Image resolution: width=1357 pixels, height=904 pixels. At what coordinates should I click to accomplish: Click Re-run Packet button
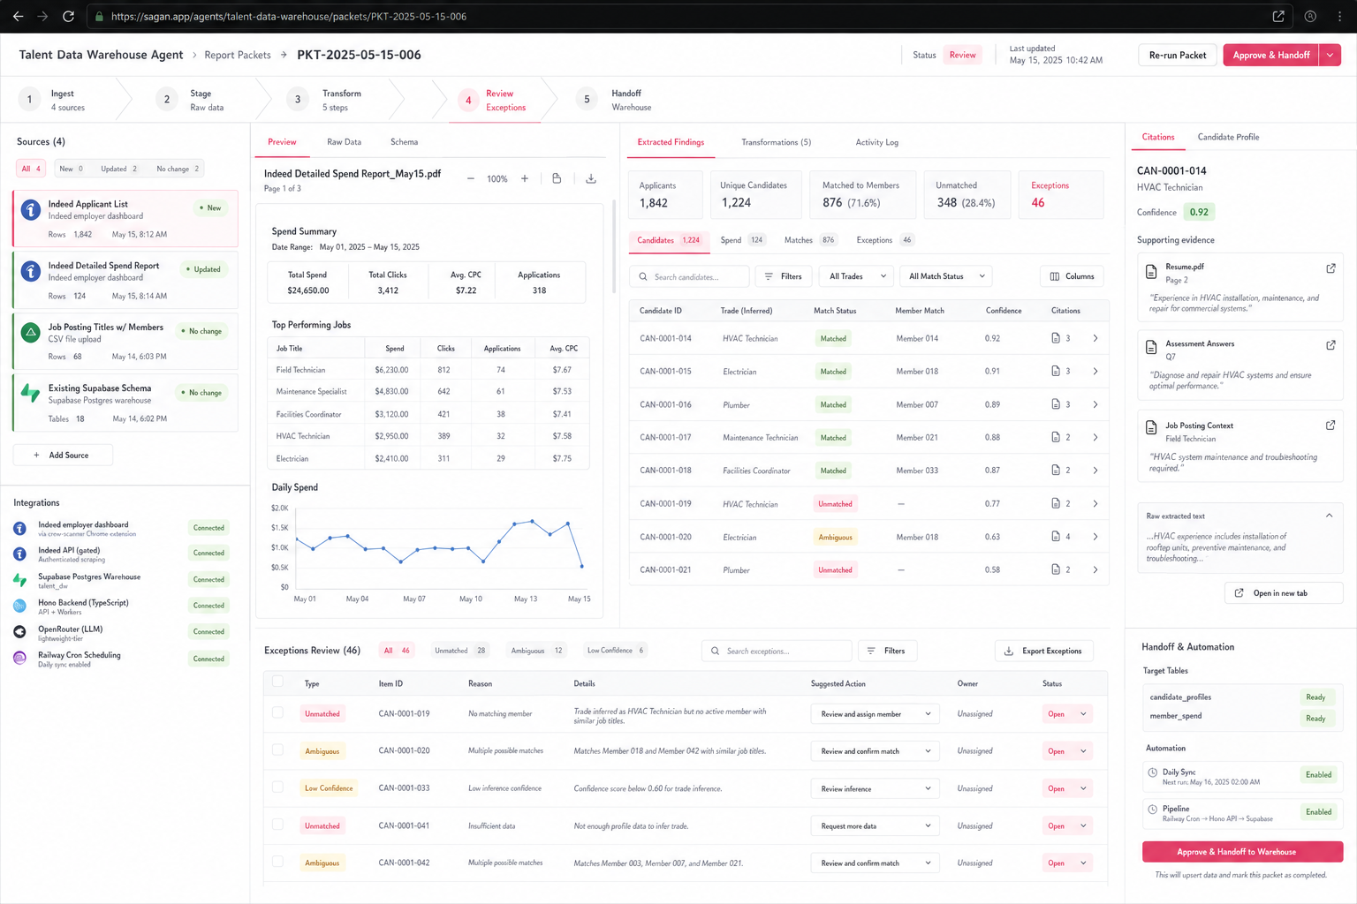click(1178, 55)
